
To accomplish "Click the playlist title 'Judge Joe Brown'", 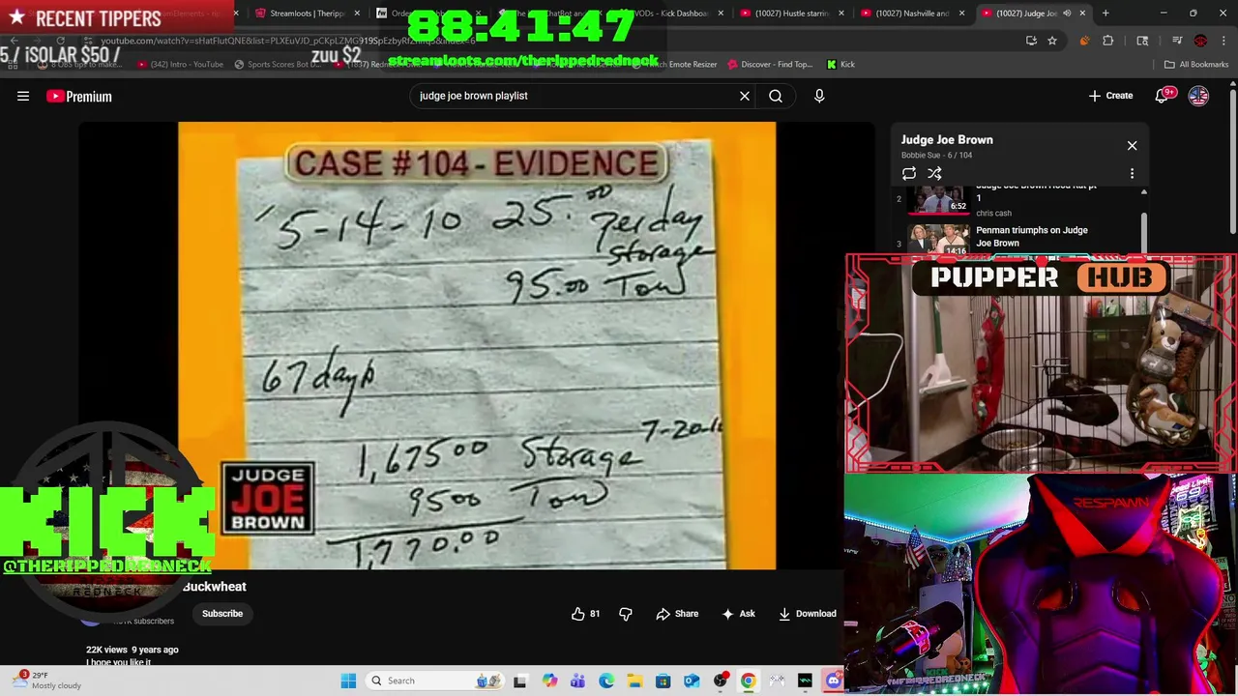I will click(947, 140).
